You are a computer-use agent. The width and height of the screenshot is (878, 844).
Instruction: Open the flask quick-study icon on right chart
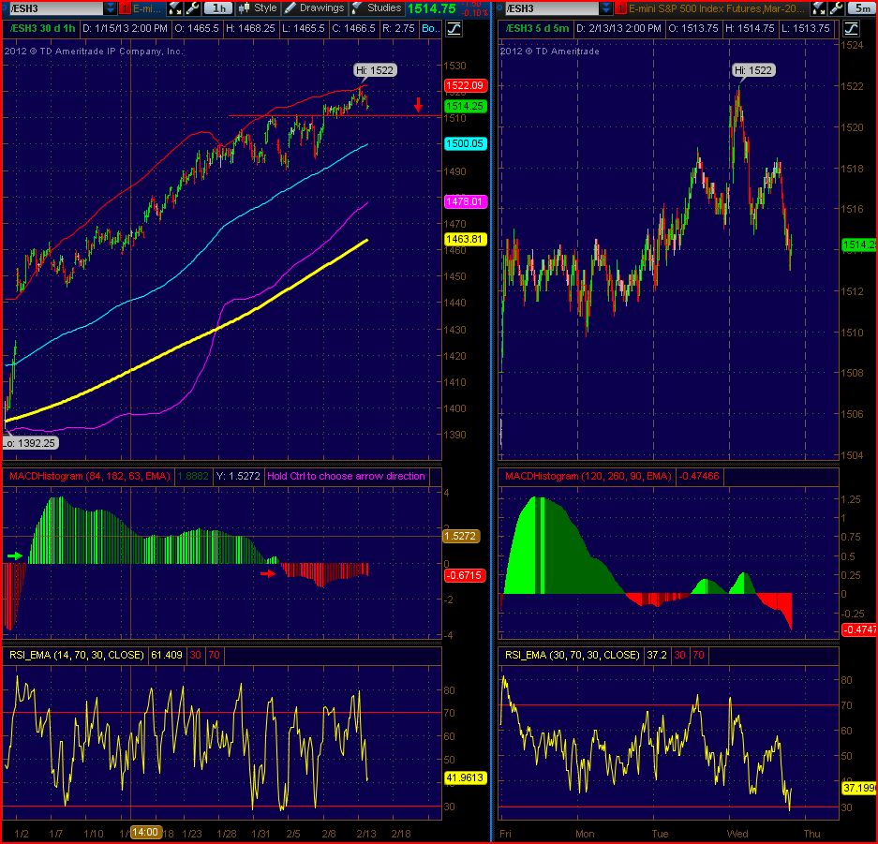(818, 7)
